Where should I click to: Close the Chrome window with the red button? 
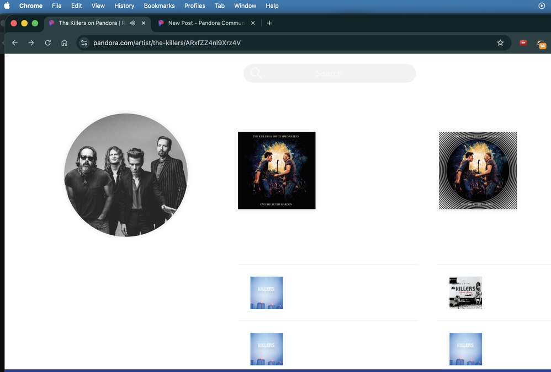pyautogui.click(x=14, y=23)
